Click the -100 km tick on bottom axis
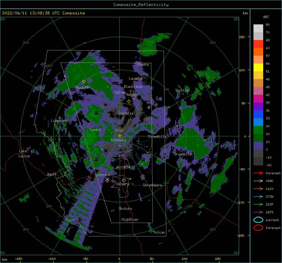This screenshot has height=263, width=282. click(52, 259)
